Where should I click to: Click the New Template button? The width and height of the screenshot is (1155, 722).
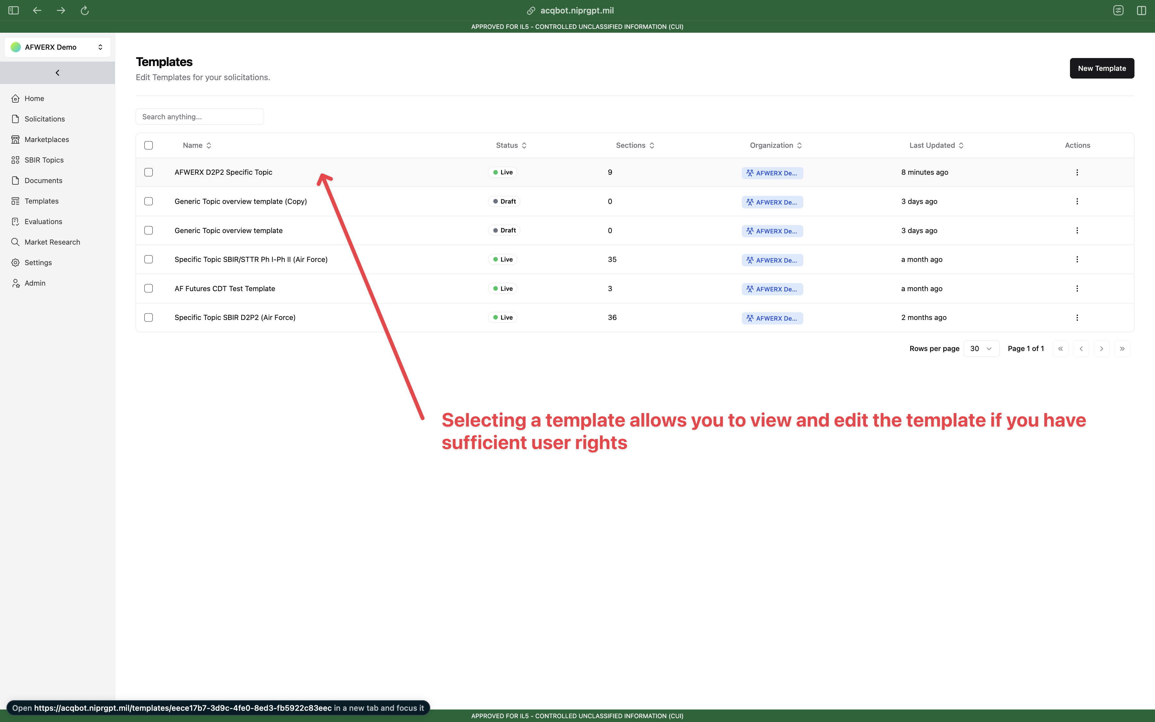tap(1101, 68)
